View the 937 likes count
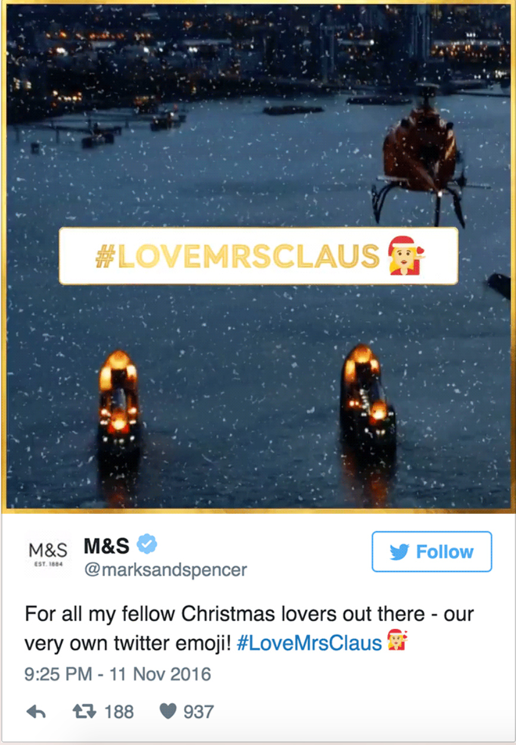516x745 pixels. click(x=198, y=712)
